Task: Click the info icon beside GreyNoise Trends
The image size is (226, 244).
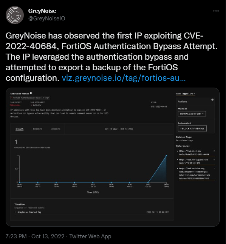Action: [31, 93]
